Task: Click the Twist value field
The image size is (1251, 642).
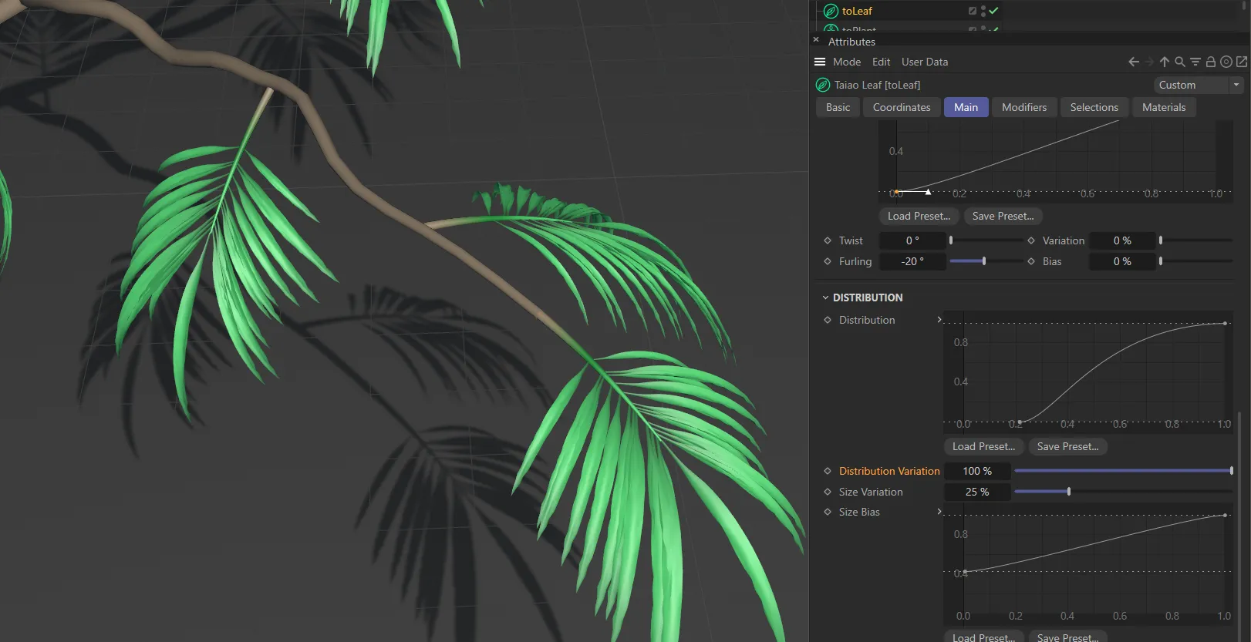Action: click(x=912, y=240)
